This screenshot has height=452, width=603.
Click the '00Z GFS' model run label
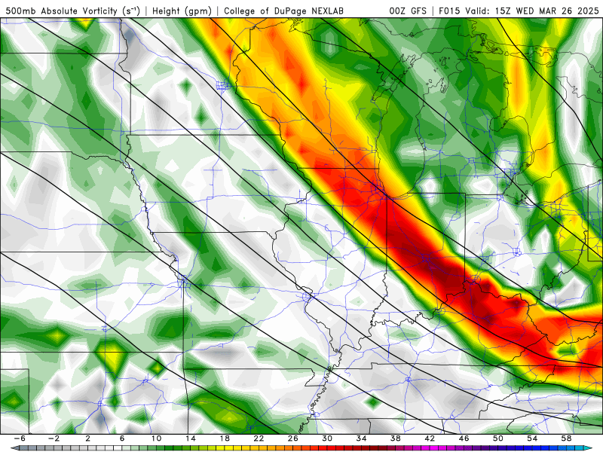point(408,11)
